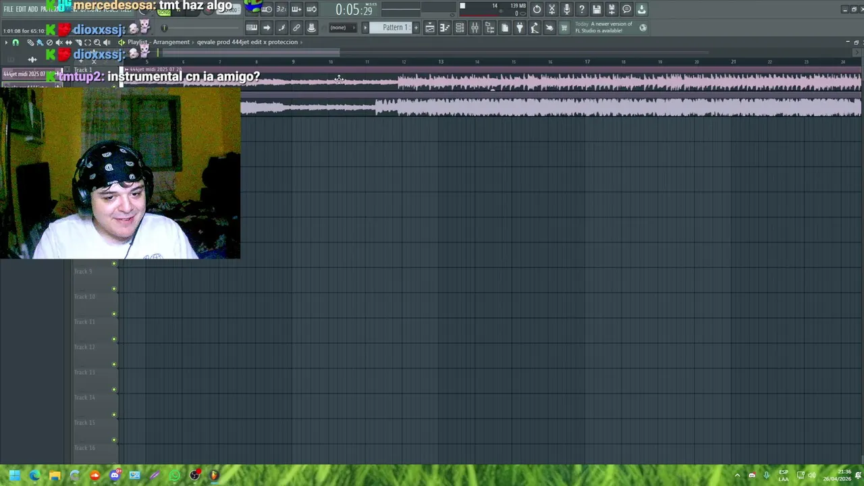Click the save-new-version disk icon
This screenshot has height=486, width=864.
(x=612, y=9)
